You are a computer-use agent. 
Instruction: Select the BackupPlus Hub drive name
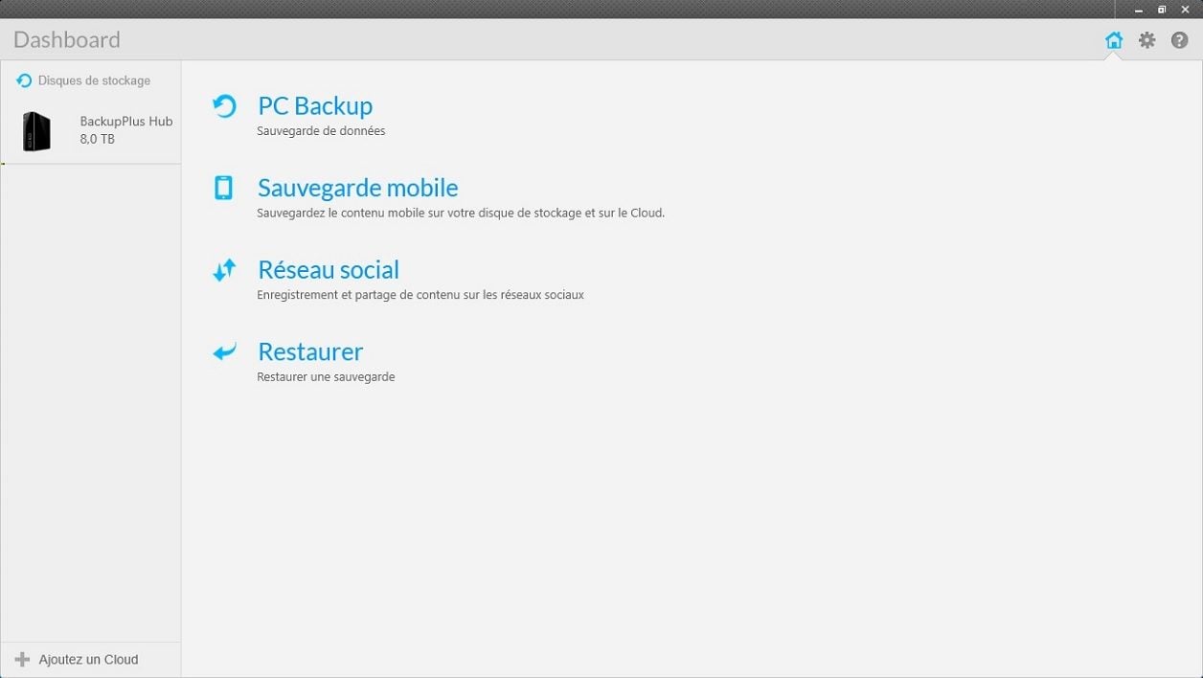[x=126, y=122]
